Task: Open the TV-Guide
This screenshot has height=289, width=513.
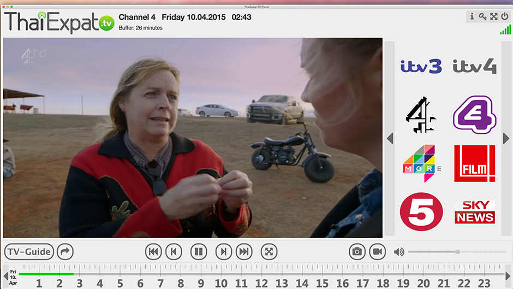Action: (x=29, y=252)
